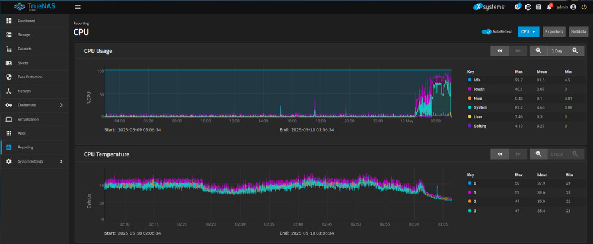Open the jobs clipboard icon
The height and width of the screenshot is (244, 593).
(x=538, y=7)
